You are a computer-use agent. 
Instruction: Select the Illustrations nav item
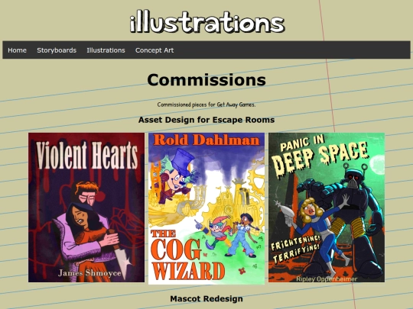click(106, 50)
